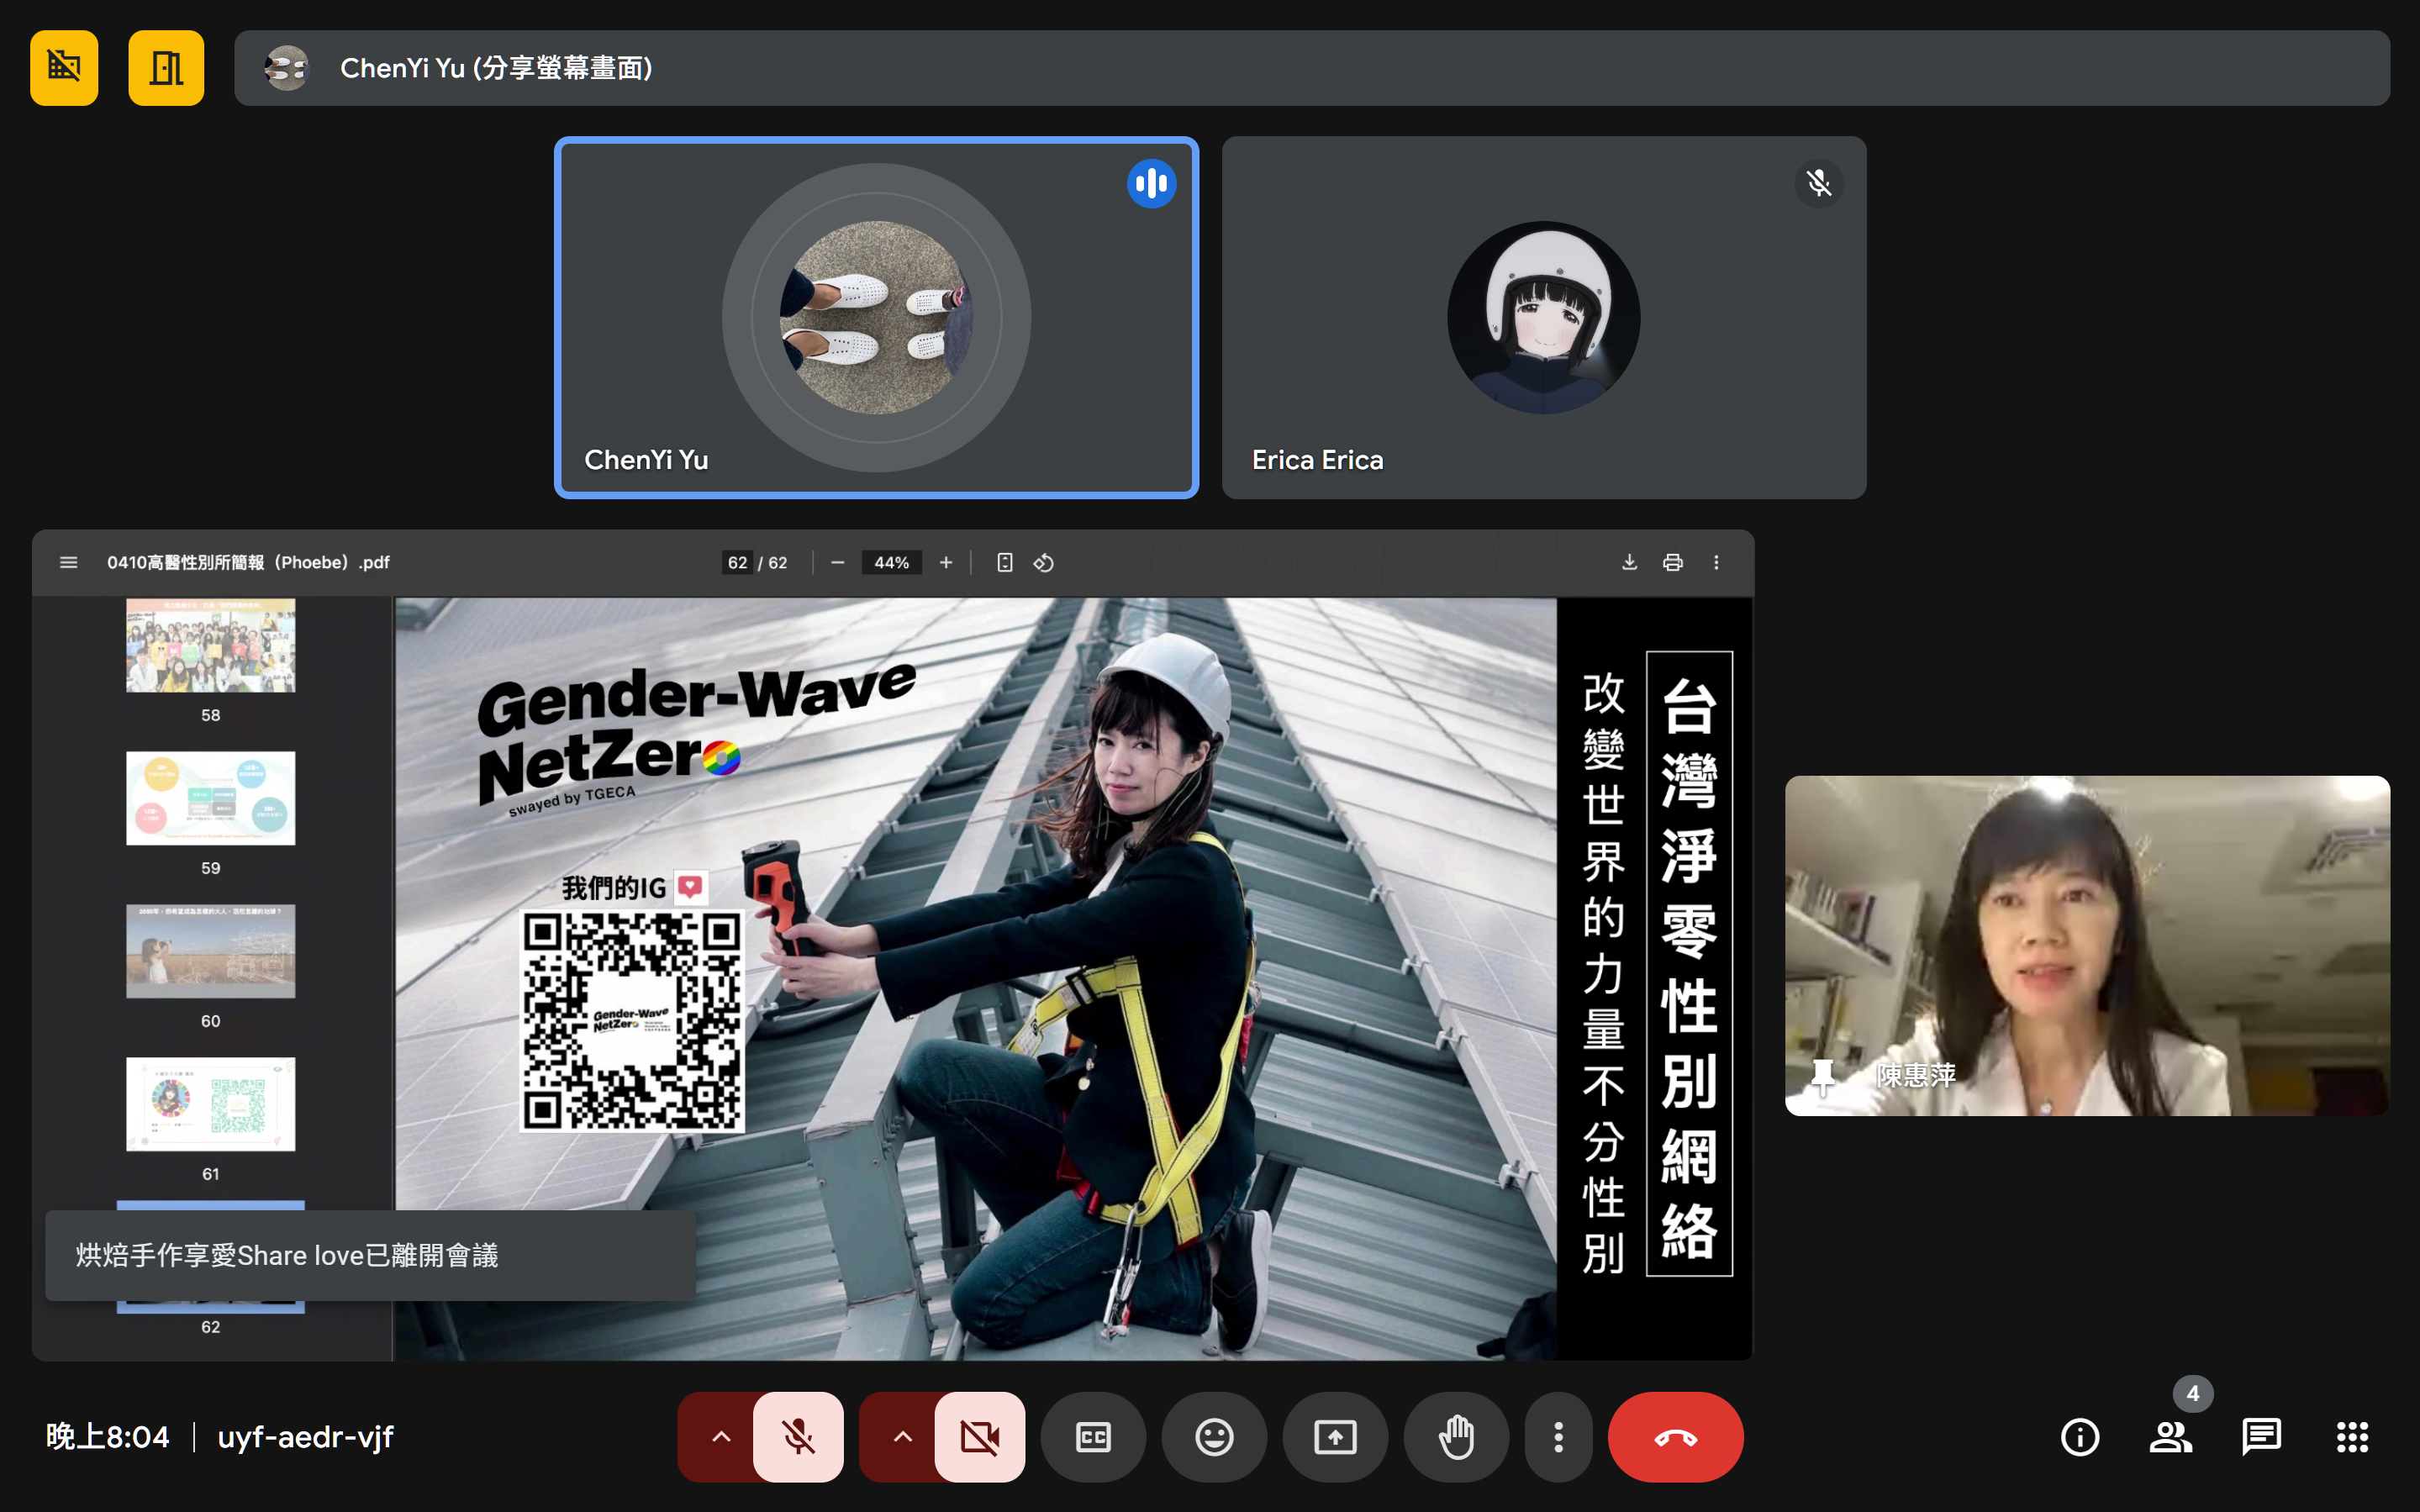Expand microphone audio settings arrow
2420x1512 pixels.
tap(720, 1437)
